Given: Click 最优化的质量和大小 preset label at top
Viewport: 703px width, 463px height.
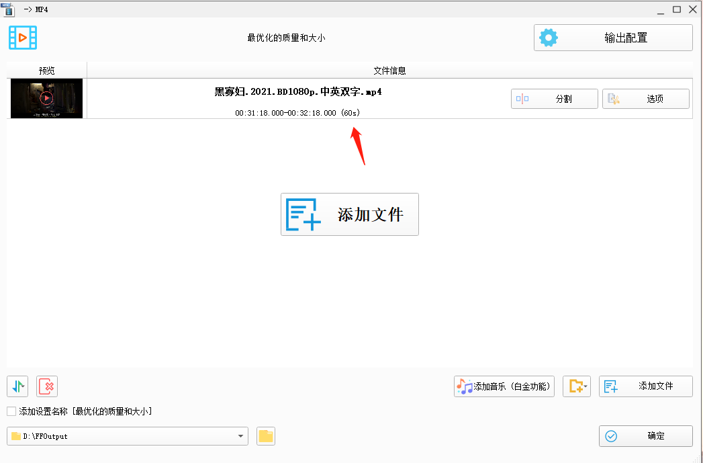Looking at the screenshot, I should pos(287,38).
